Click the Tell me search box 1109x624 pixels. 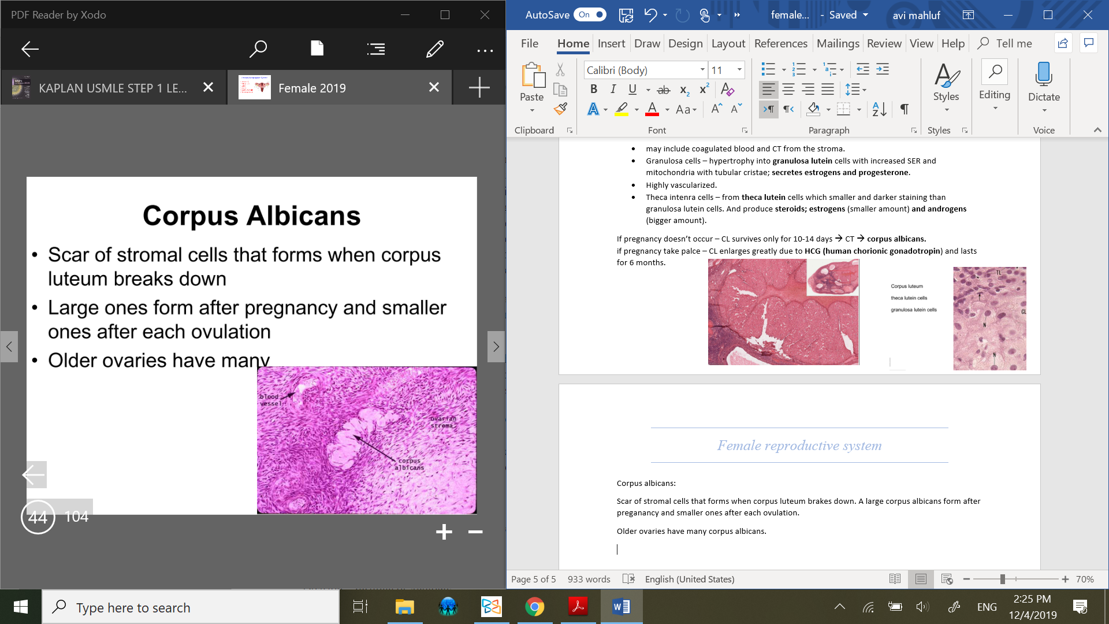(x=1014, y=43)
